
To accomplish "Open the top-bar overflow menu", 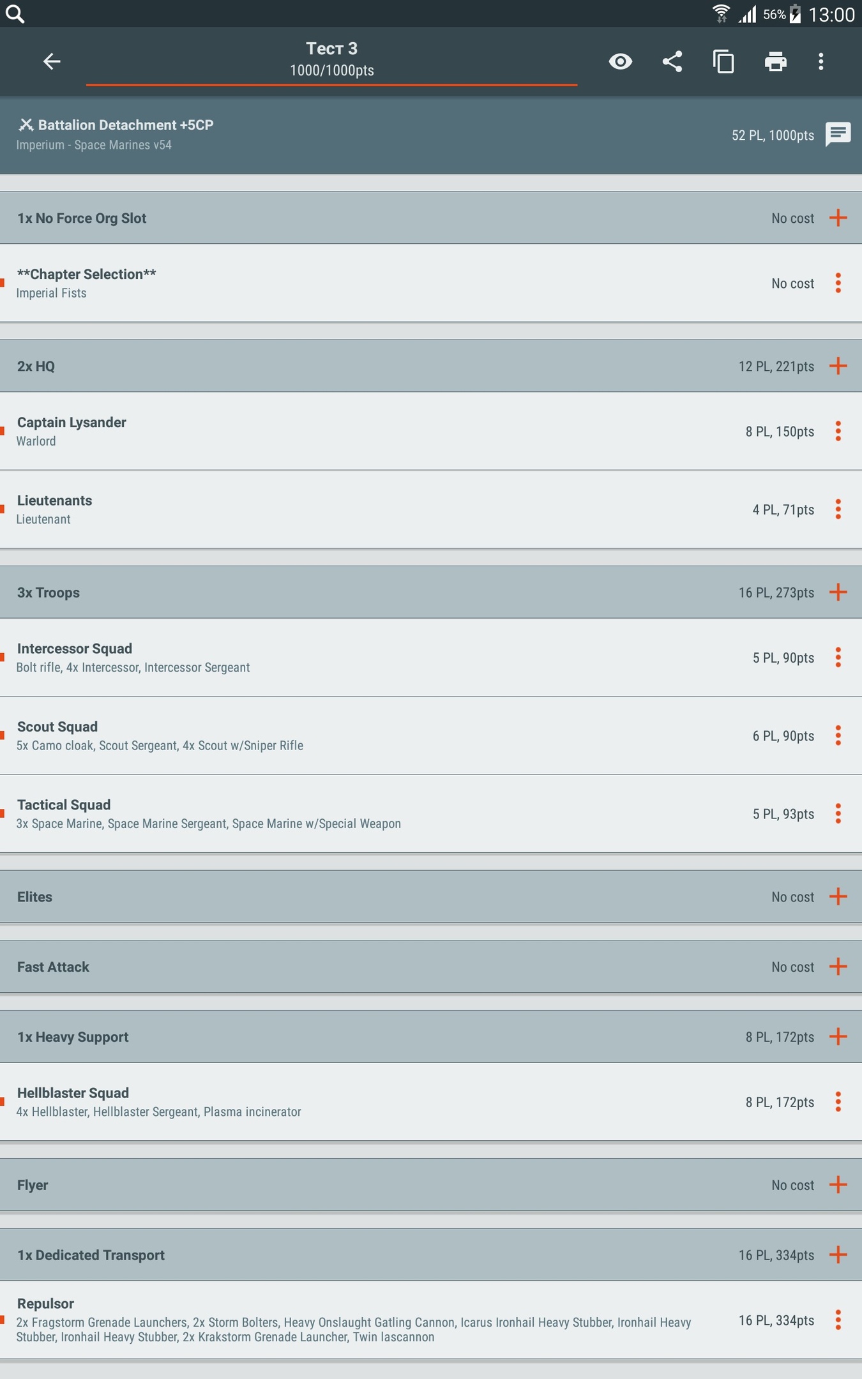I will pyautogui.click(x=821, y=61).
